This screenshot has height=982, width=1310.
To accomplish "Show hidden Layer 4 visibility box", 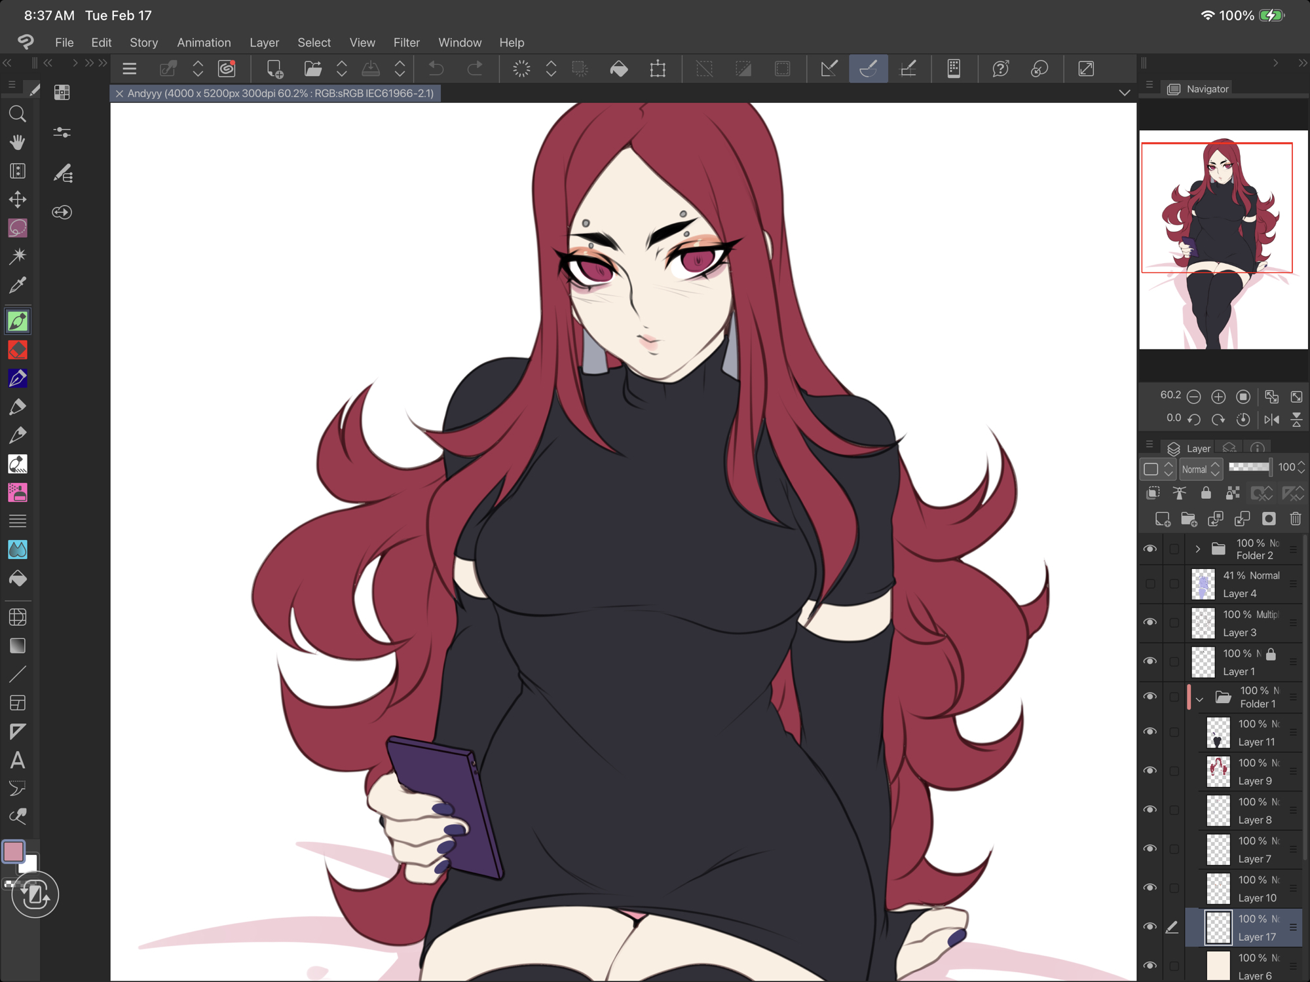I will pyautogui.click(x=1150, y=584).
